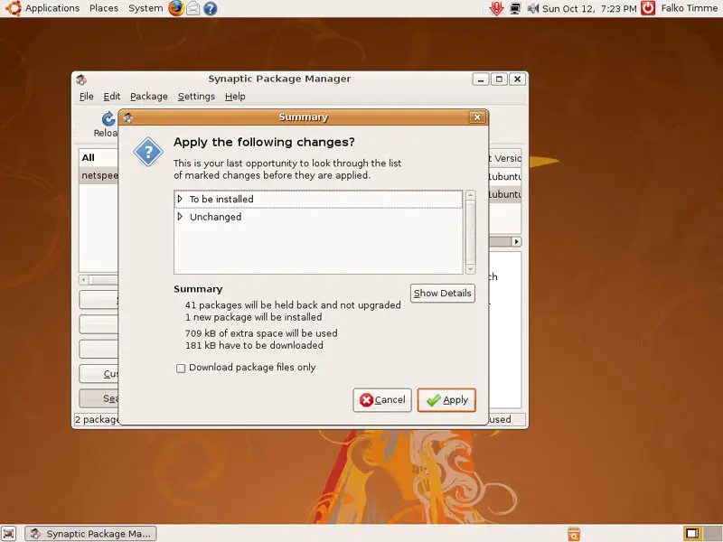
Task: Click user name Falko Timme in panel
Action: point(689,8)
